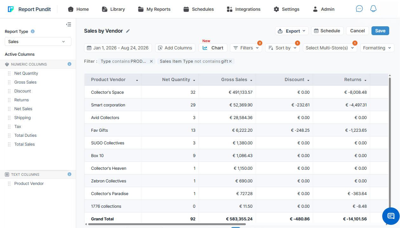
Task: Collapse the left sidebar panel icon
Action: click(69, 24)
